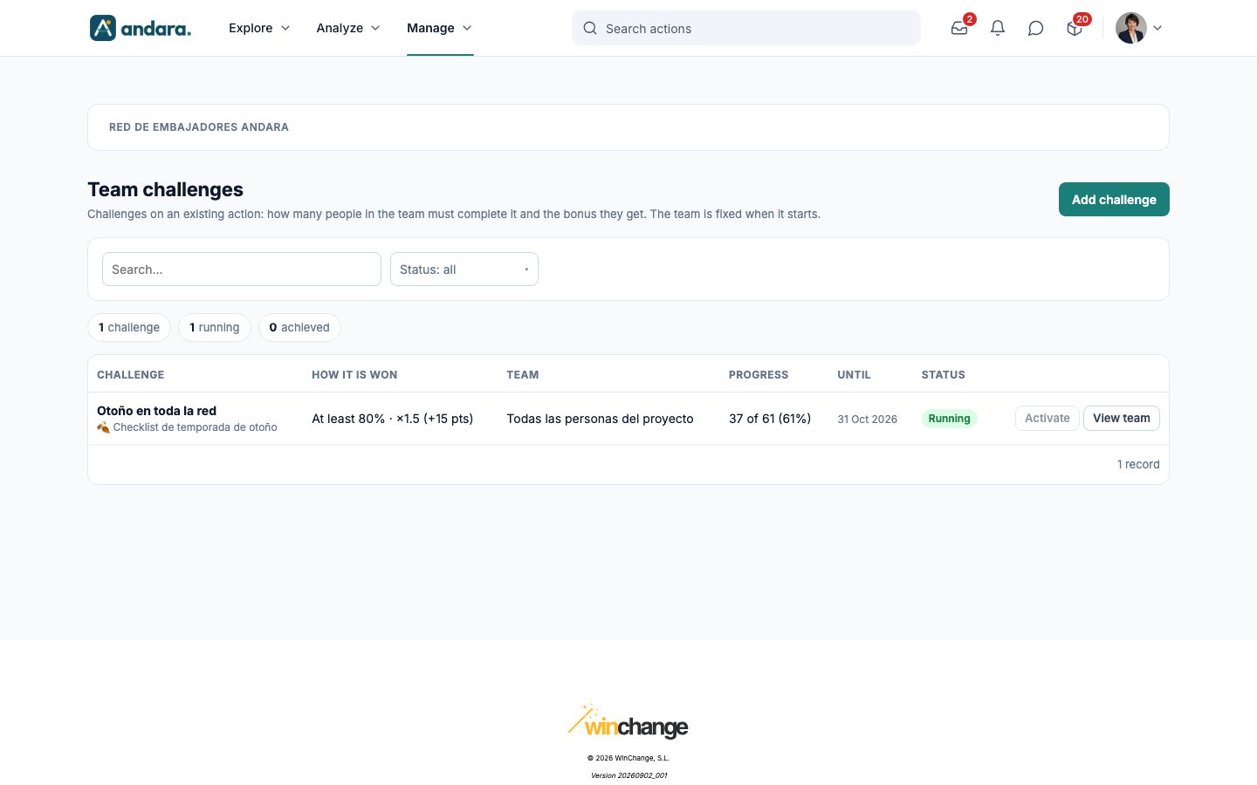This screenshot has width=1257, height=785.
Task: Select the 1 running chip
Action: click(x=215, y=328)
